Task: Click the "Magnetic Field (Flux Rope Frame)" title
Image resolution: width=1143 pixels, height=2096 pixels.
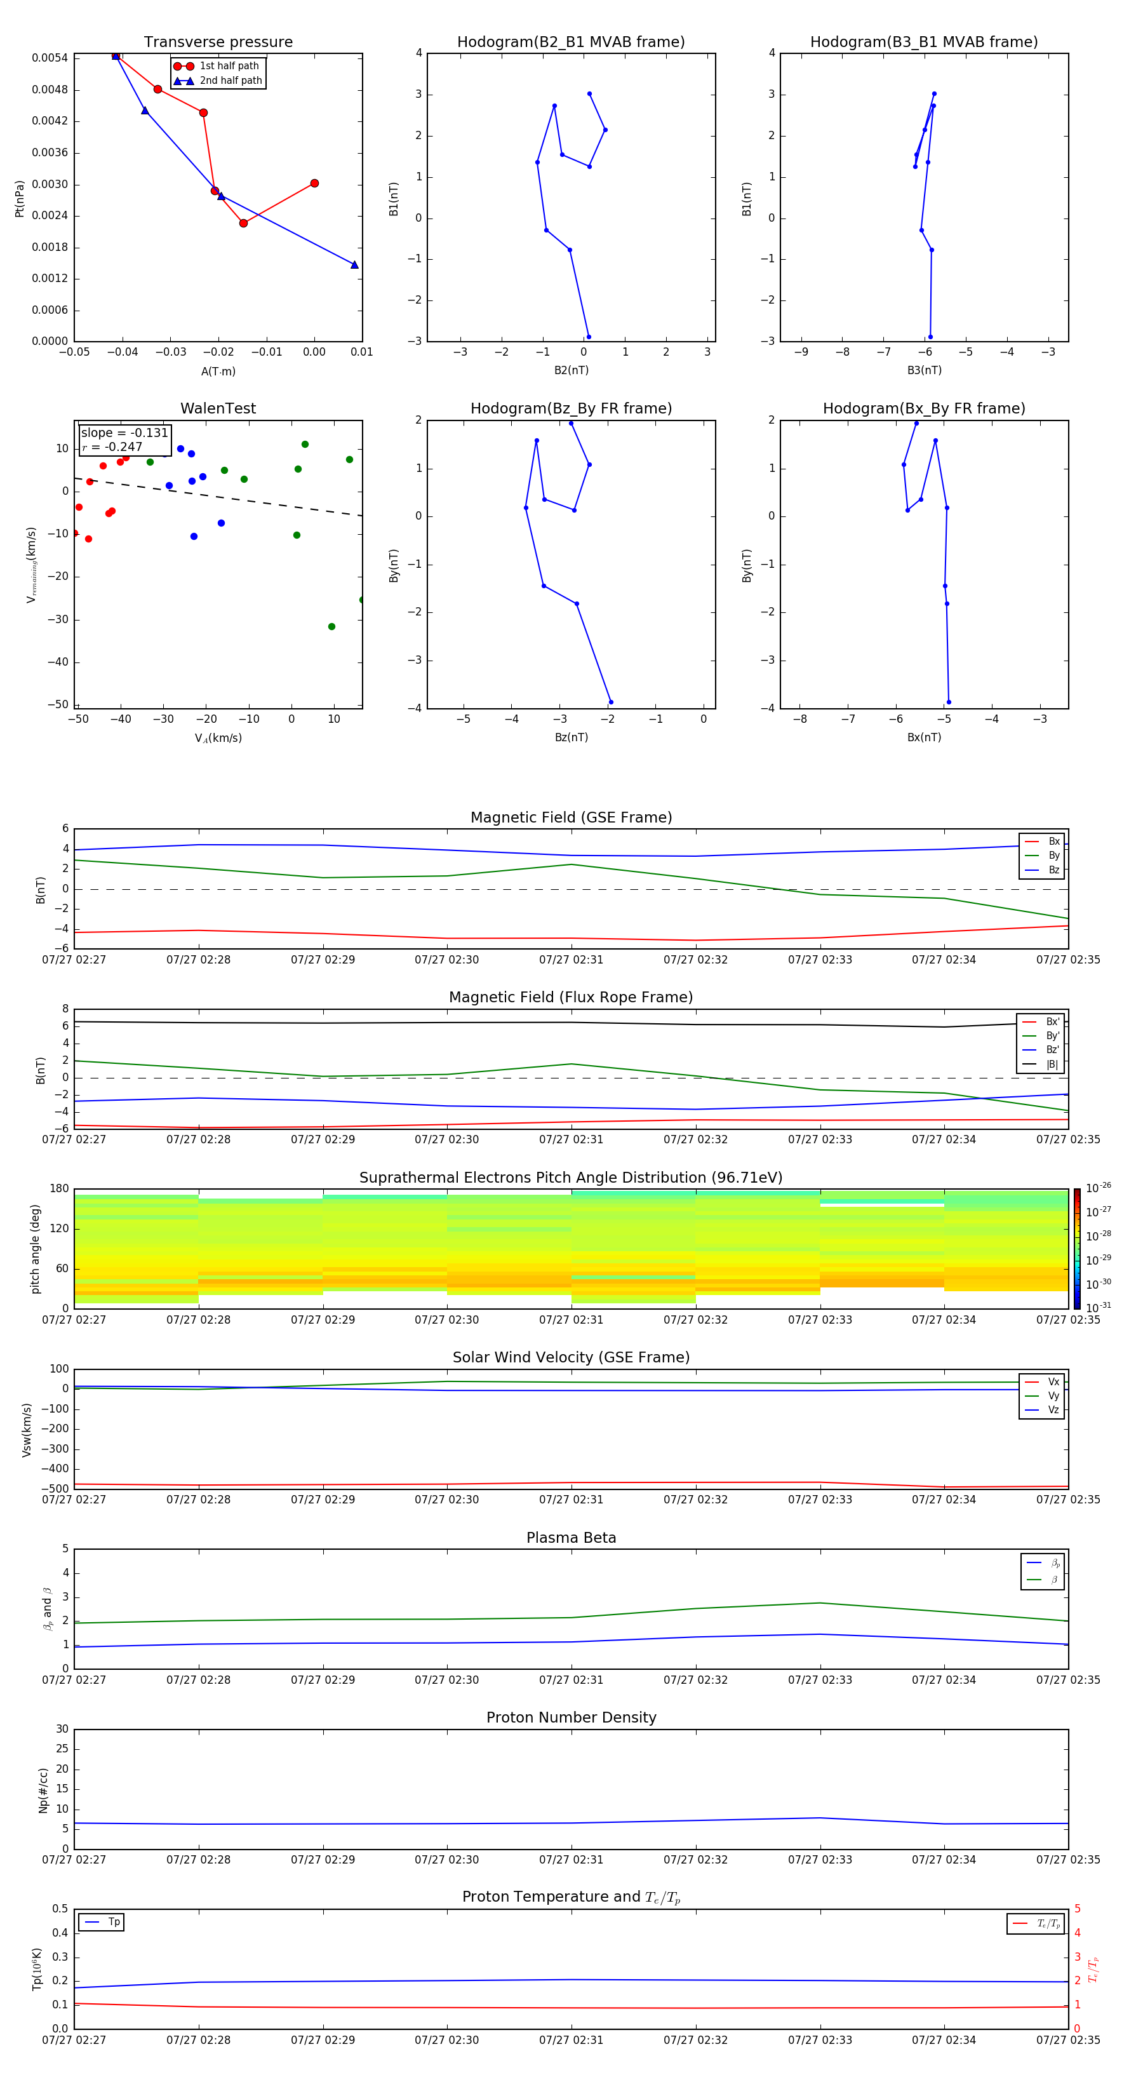Action: pos(571,998)
